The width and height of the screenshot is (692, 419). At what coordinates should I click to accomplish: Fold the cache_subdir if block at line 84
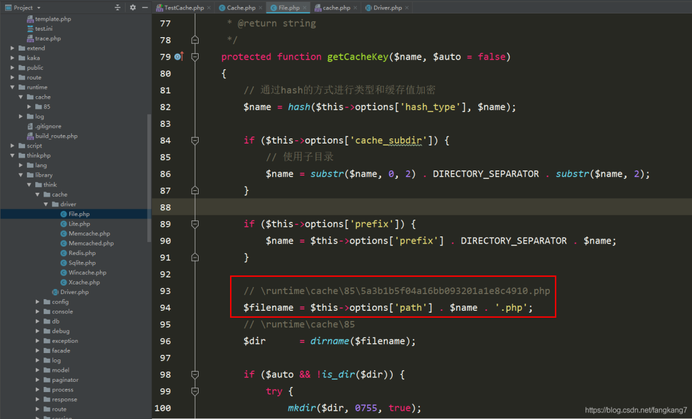[x=195, y=140]
